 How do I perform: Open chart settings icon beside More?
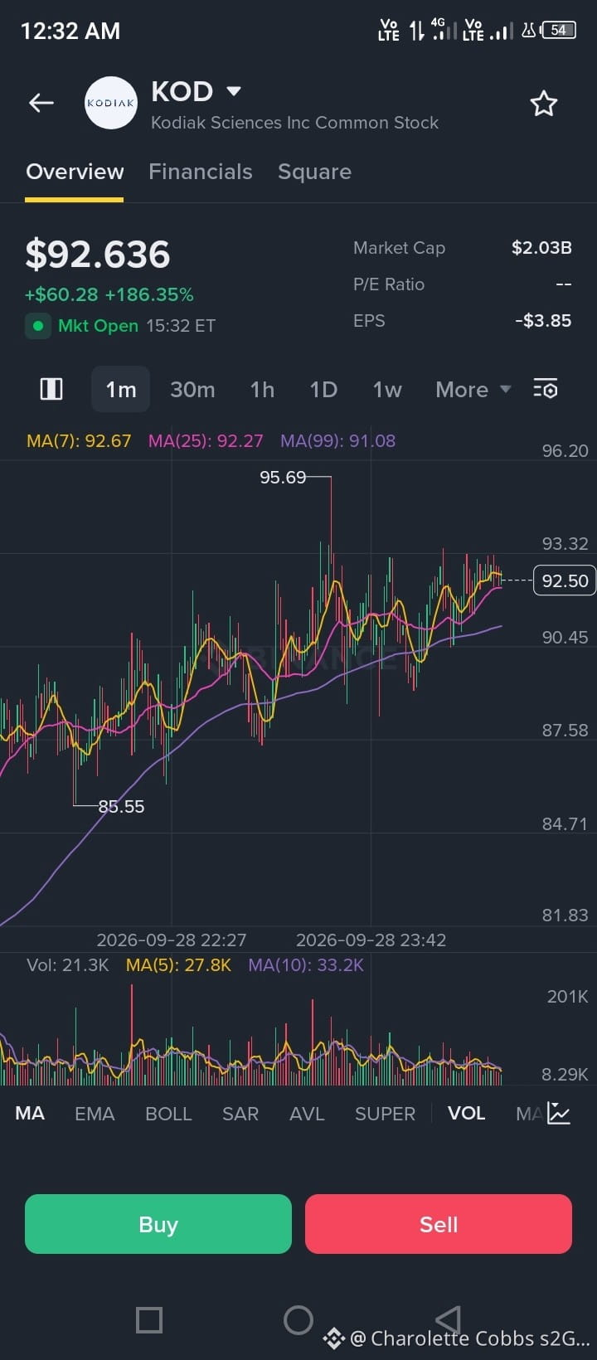tap(545, 389)
